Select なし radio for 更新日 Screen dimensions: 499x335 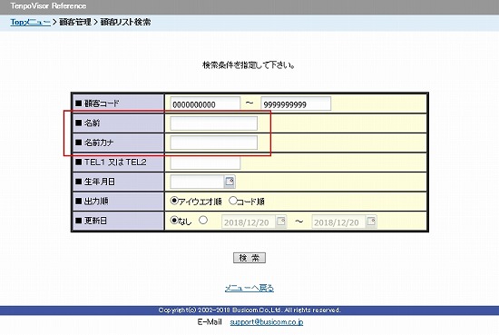point(174,220)
